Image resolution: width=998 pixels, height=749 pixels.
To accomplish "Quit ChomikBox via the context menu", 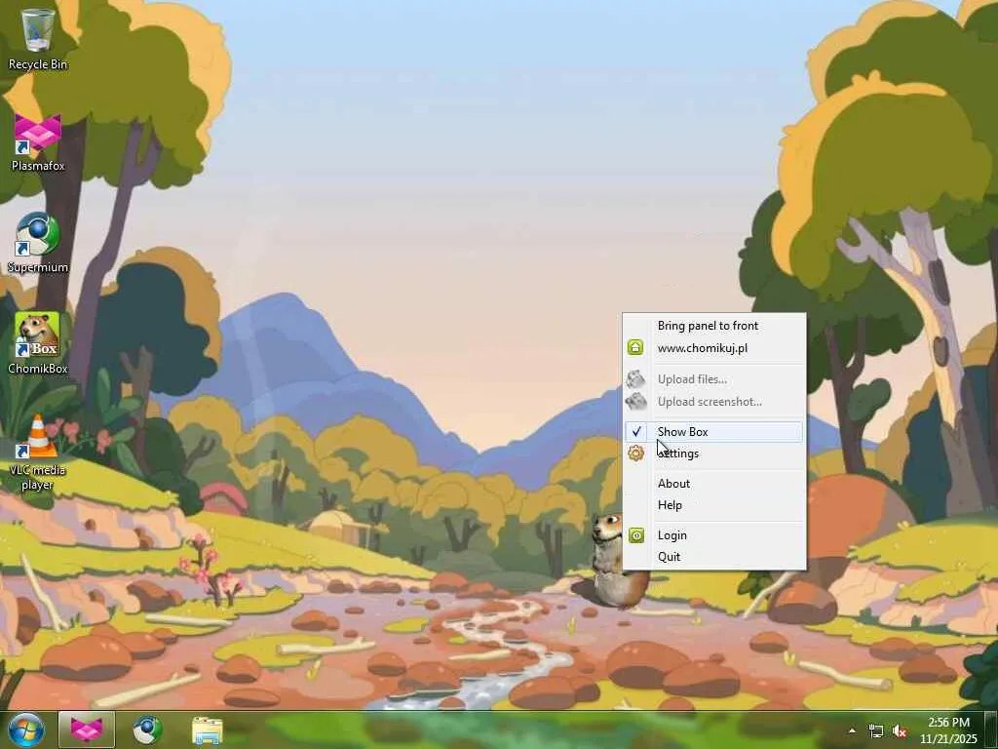I will (714, 557).
